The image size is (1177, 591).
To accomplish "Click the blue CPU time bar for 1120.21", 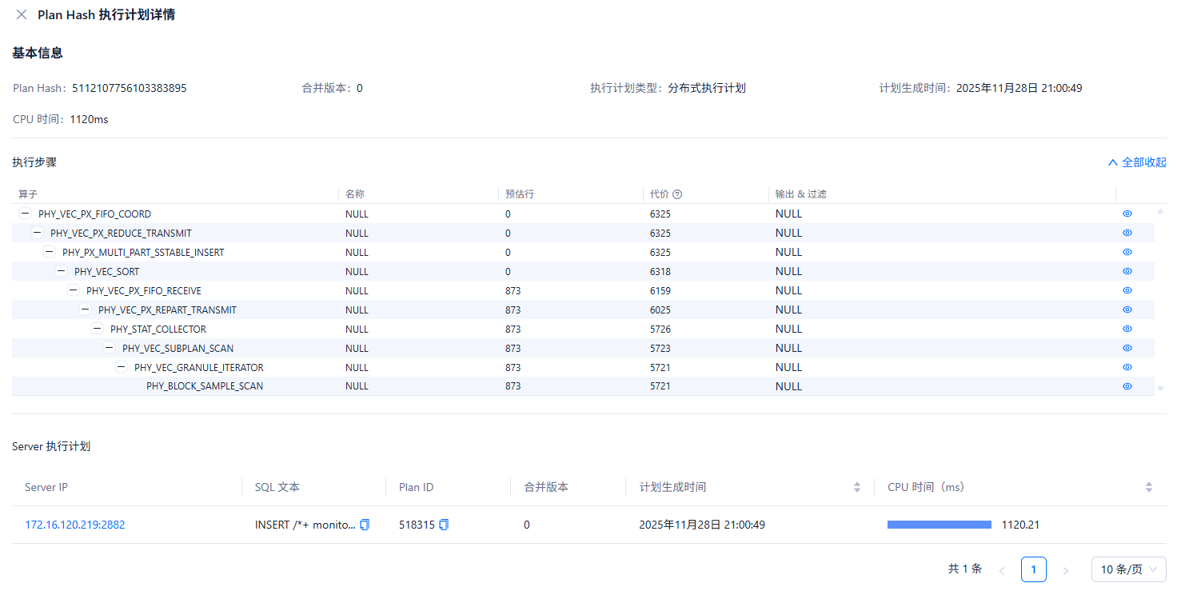I will point(939,525).
